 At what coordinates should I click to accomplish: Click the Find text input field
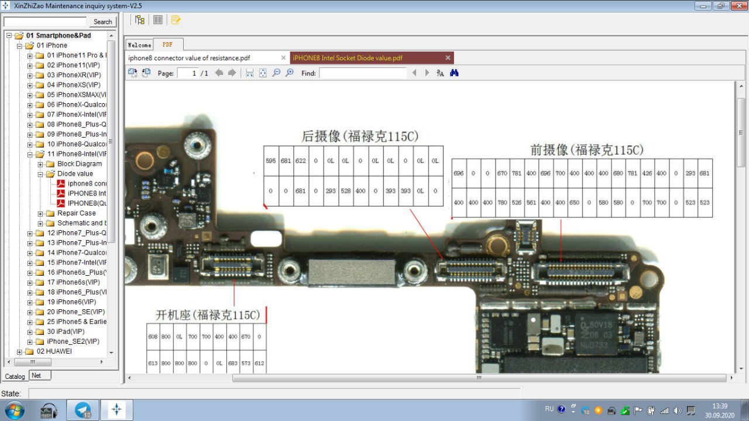coord(363,73)
